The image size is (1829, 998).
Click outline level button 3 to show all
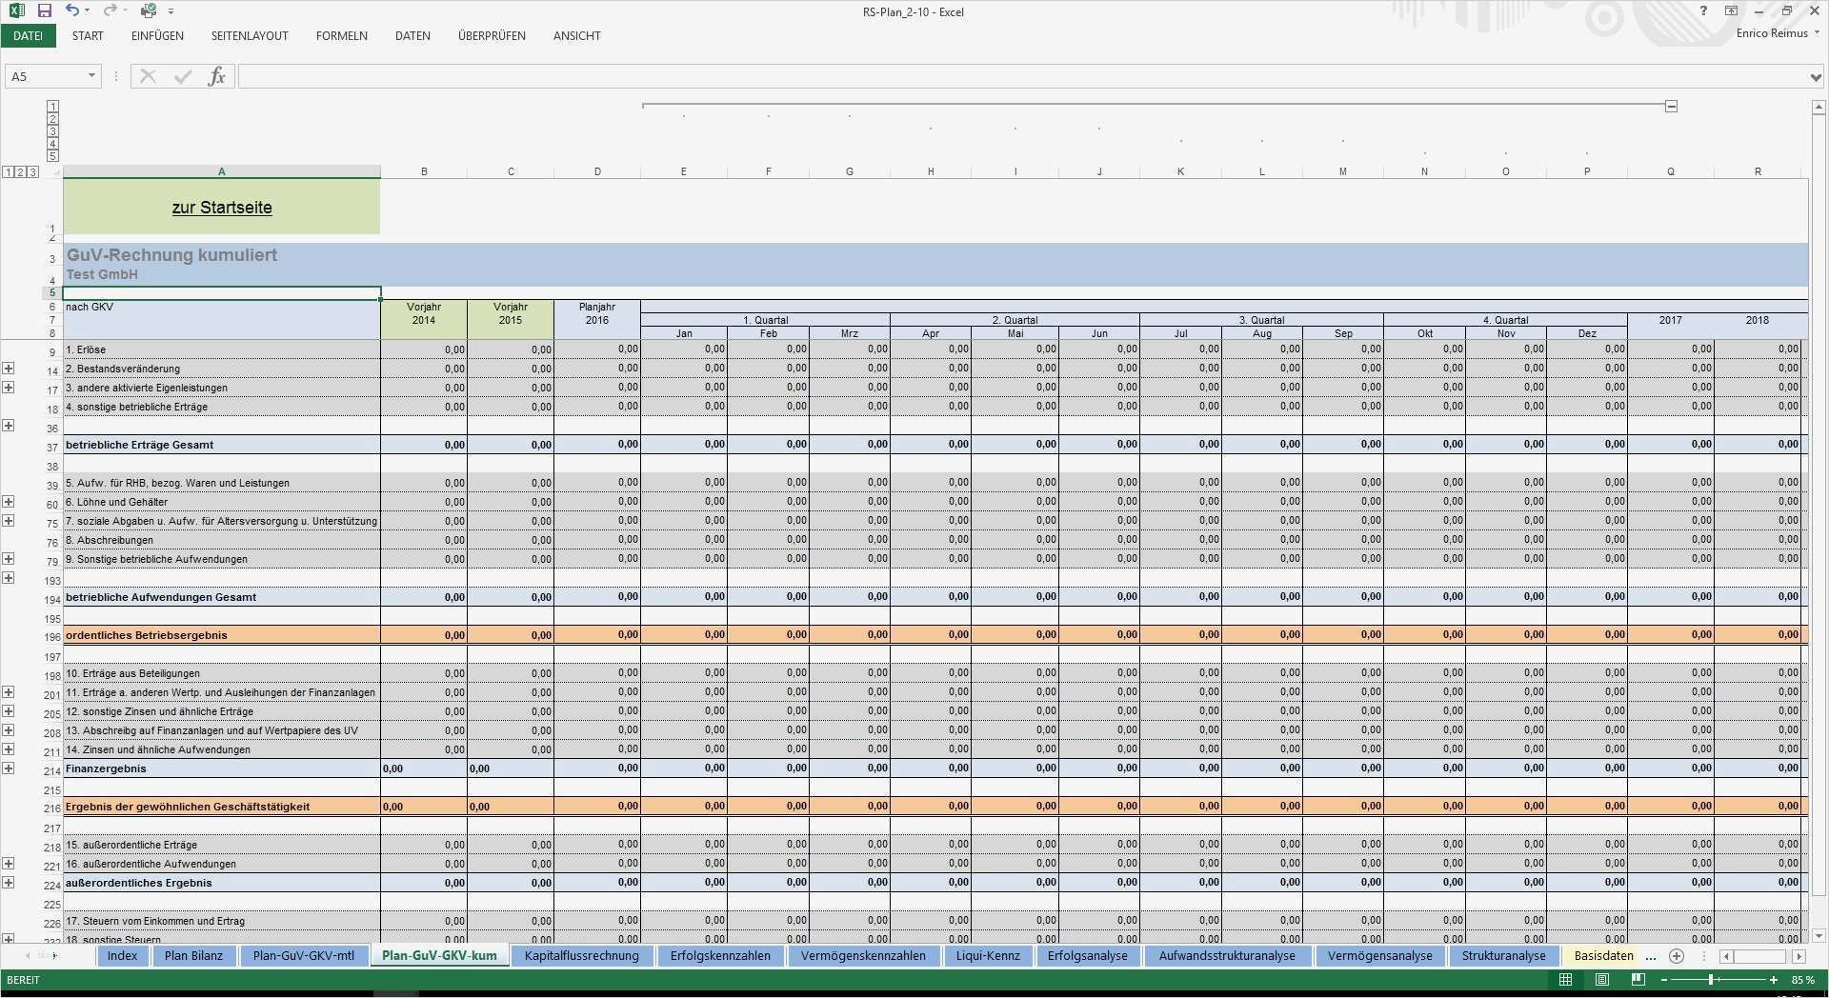[31, 172]
